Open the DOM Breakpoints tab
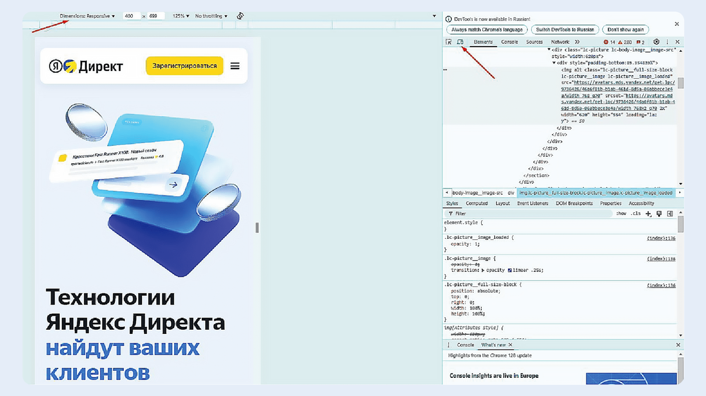The image size is (706, 396). pyautogui.click(x=574, y=203)
